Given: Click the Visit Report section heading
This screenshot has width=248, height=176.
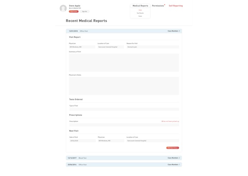Looking at the screenshot, I should click(x=75, y=37).
